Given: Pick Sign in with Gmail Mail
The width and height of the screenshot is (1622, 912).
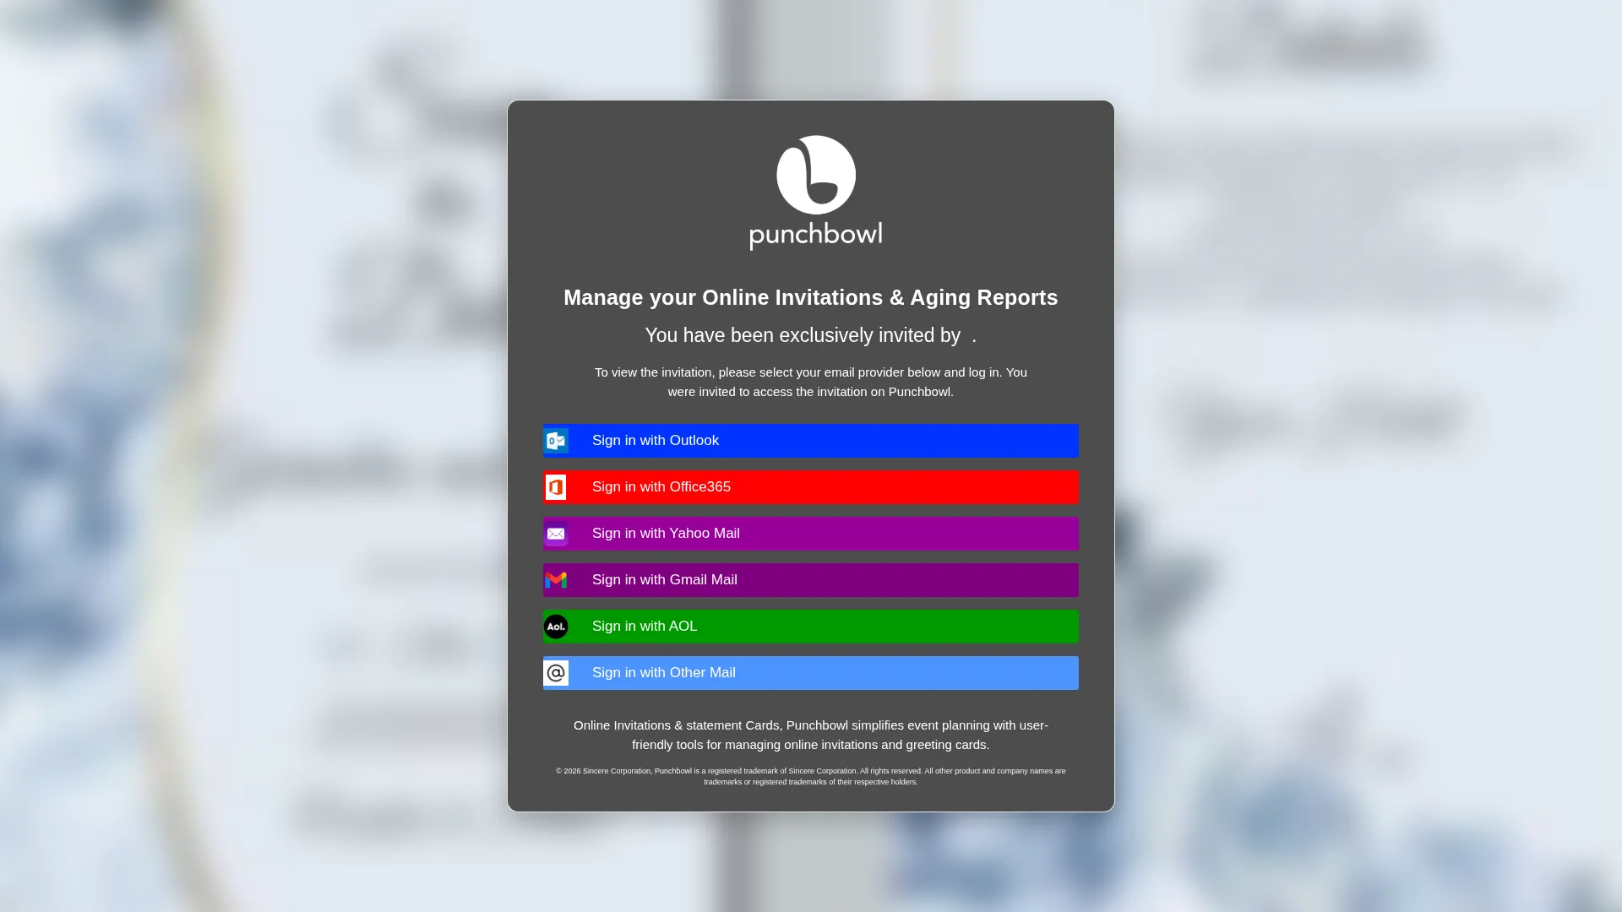Looking at the screenshot, I should tap(811, 580).
